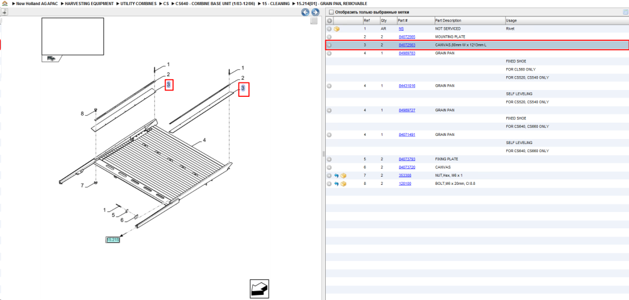
Task: Click the 15.215 reference label in the diagram
Action: [x=113, y=240]
